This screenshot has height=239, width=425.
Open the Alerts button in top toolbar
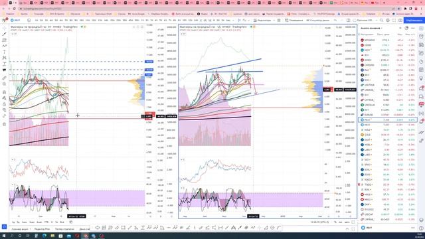tap(294, 21)
